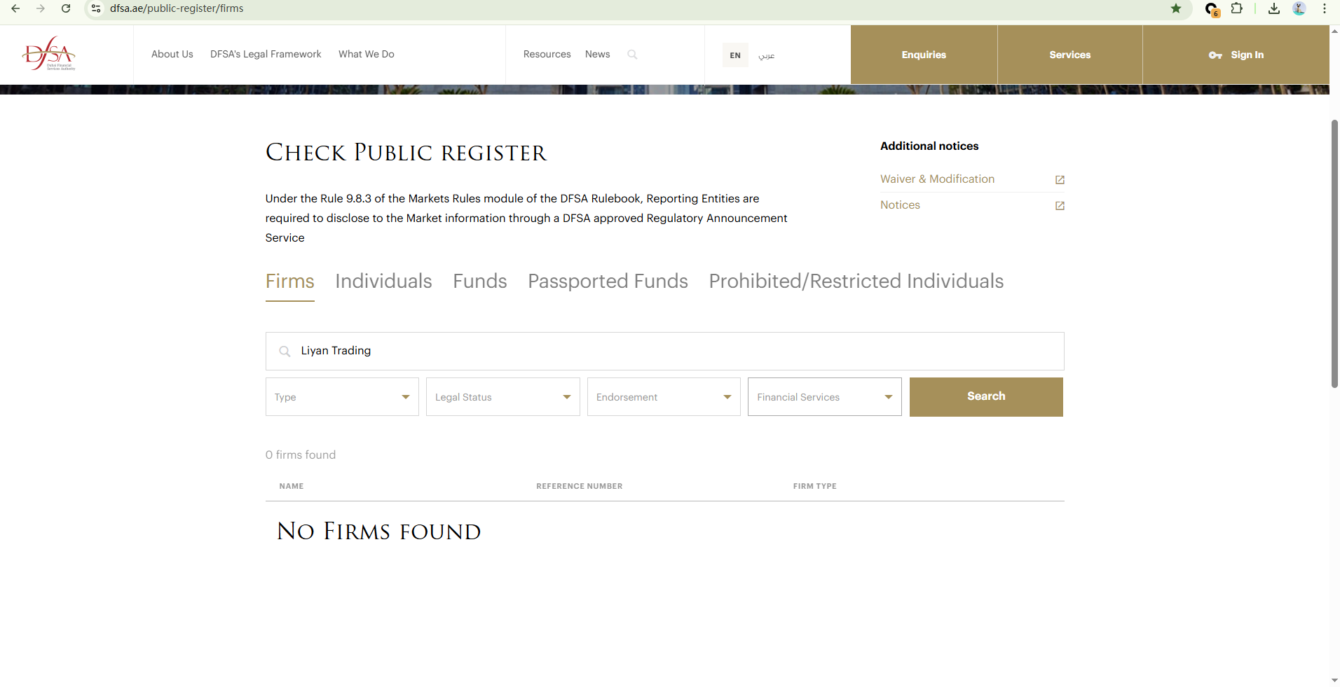Screen dimensions: 1340x687
Task: Expand the Financial Services dropdown
Action: [x=825, y=397]
